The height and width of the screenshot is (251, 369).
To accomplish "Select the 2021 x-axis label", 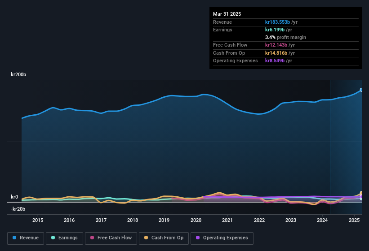I will pyautogui.click(x=227, y=220).
